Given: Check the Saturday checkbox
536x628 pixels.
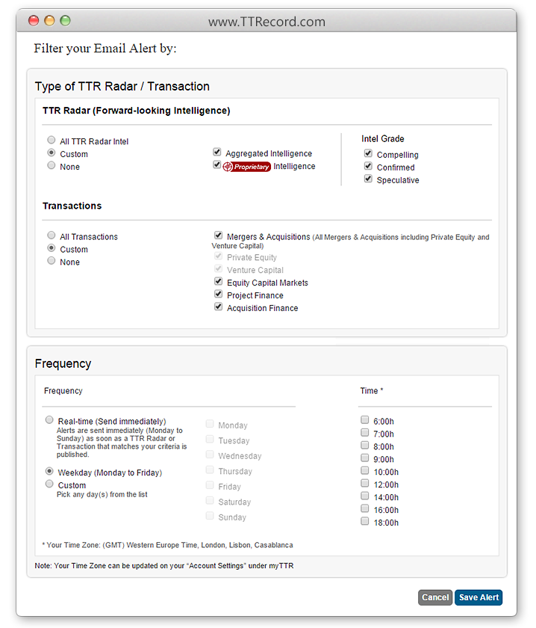Looking at the screenshot, I should pyautogui.click(x=210, y=500).
